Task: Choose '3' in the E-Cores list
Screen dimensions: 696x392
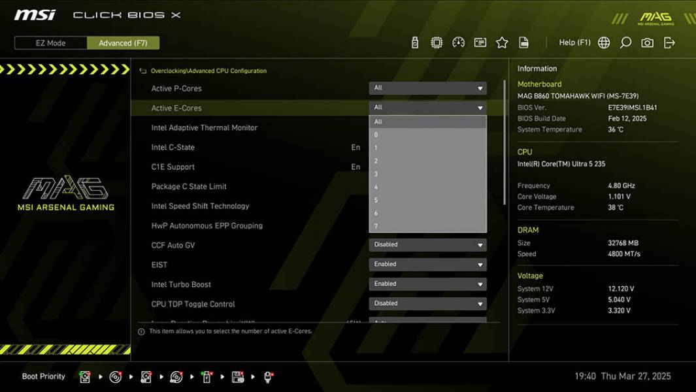Action: [x=427, y=174]
